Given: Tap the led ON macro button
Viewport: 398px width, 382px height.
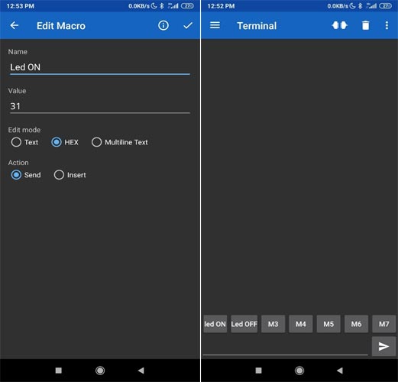Looking at the screenshot, I should point(215,324).
